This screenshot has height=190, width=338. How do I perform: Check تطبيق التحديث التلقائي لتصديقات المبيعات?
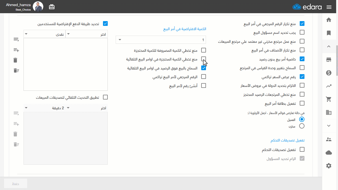point(105,97)
